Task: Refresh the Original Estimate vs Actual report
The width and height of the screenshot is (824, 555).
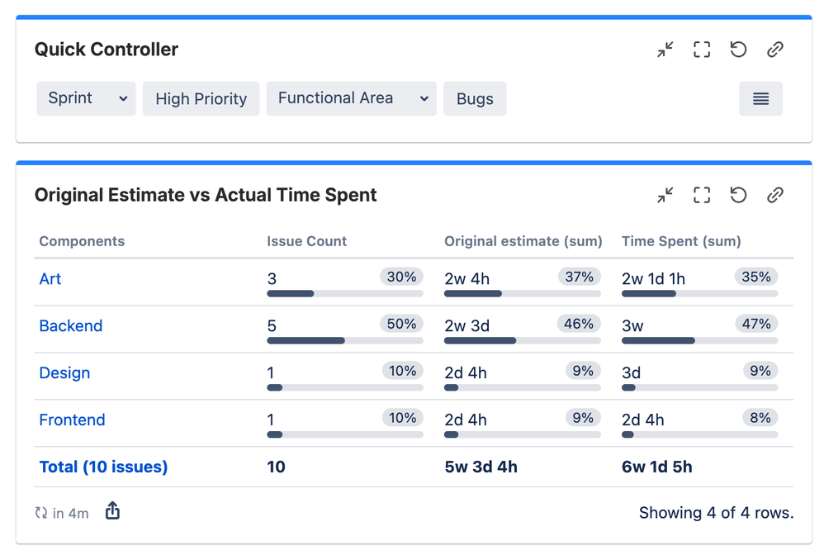Action: [x=738, y=195]
